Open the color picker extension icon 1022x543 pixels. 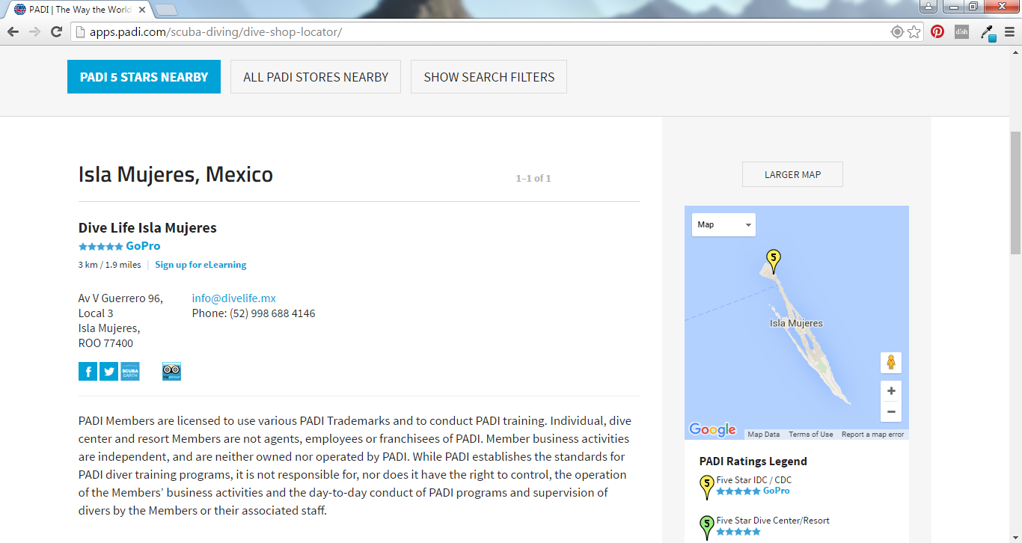tap(988, 33)
